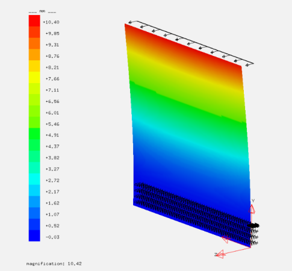
Task: Click the black node cluster near the Y axis
Action: point(253,226)
